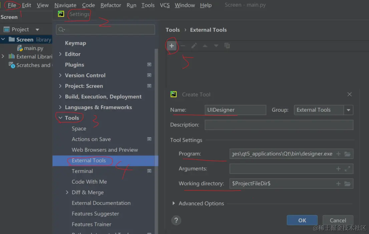Click the Project: Screen settings marker icon
369x234 pixels.
click(x=149, y=86)
